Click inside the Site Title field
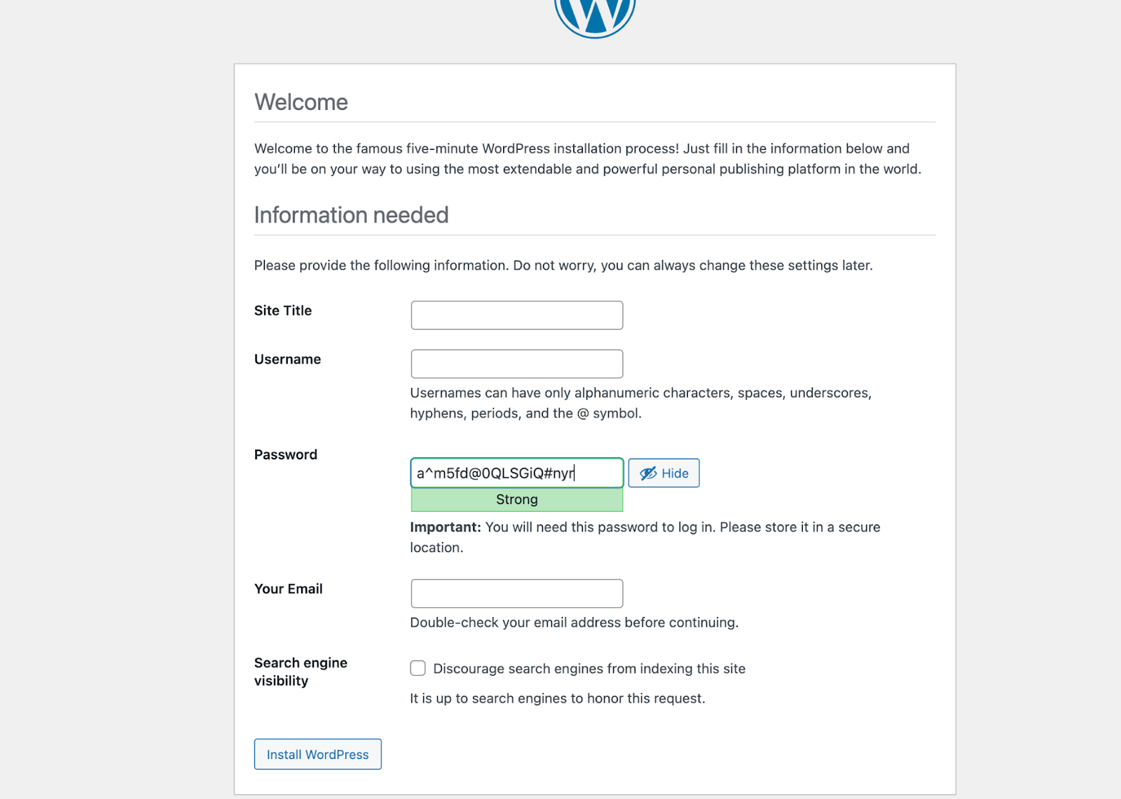This screenshot has height=799, width=1121. point(516,314)
